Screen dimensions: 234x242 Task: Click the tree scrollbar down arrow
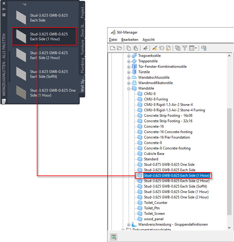coord(229,228)
